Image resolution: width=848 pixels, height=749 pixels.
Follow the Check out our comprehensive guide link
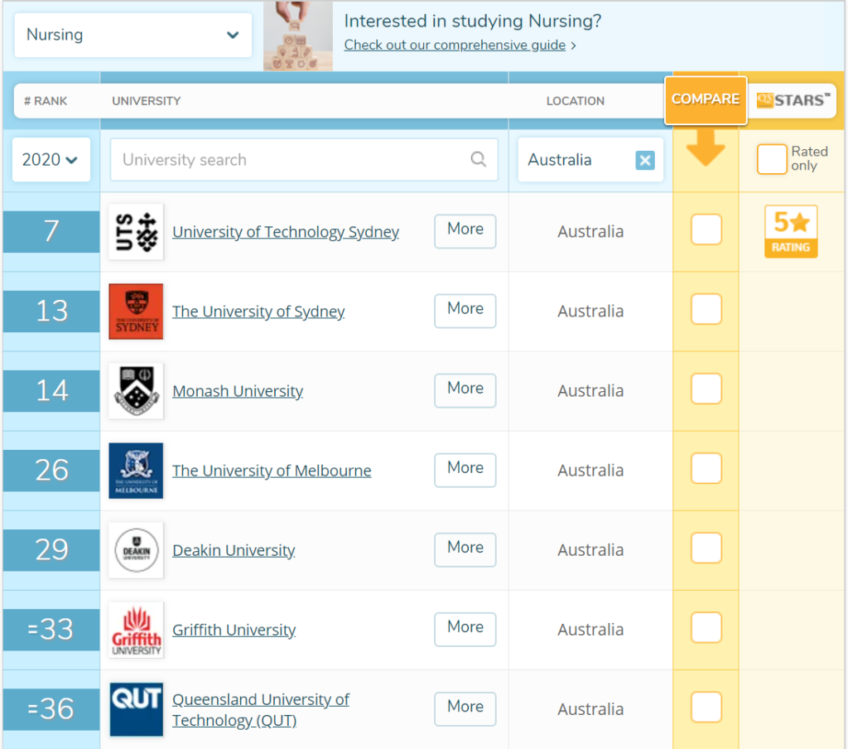click(455, 45)
